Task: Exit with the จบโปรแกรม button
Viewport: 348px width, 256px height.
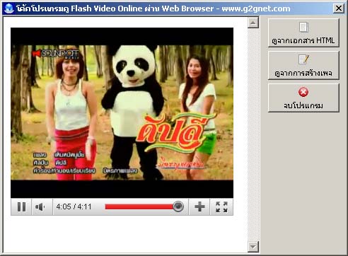Action: coord(303,98)
